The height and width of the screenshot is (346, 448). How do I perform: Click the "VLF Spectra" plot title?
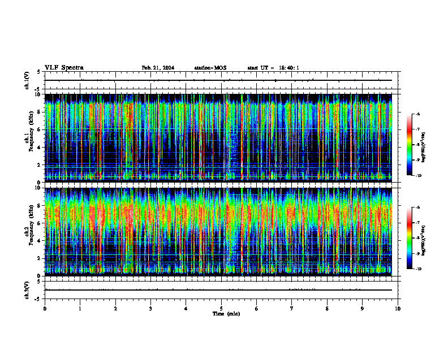[x=64, y=68]
